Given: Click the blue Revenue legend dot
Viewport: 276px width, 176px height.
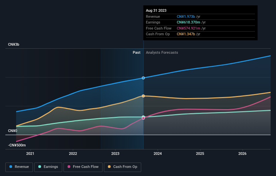Looking at the screenshot, I should coord(11,167).
